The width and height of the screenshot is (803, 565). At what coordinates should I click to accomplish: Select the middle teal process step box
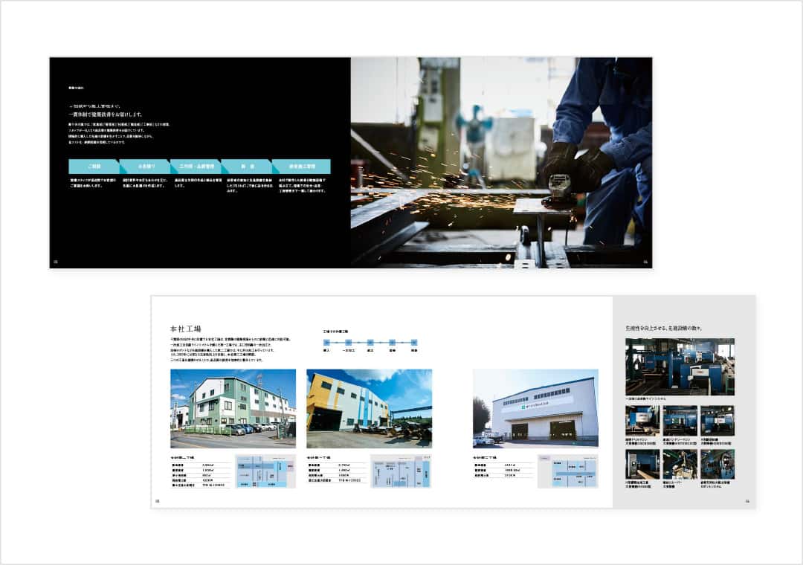point(195,167)
